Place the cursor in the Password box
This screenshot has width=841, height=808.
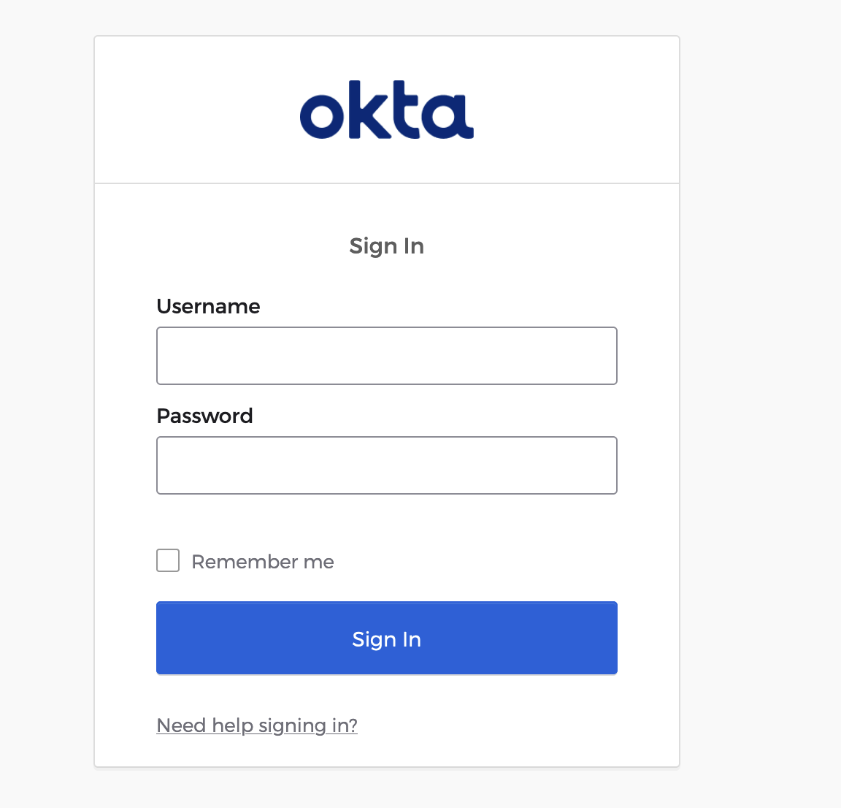coord(387,465)
